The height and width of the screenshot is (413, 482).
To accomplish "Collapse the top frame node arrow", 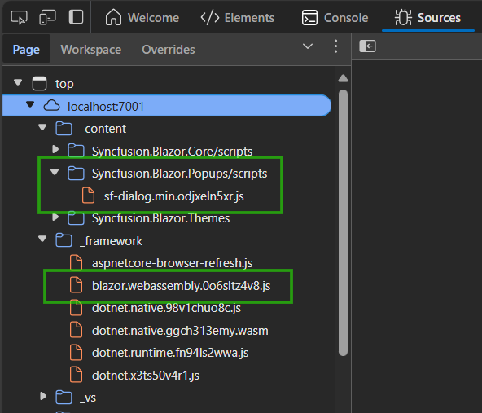I will (x=18, y=82).
